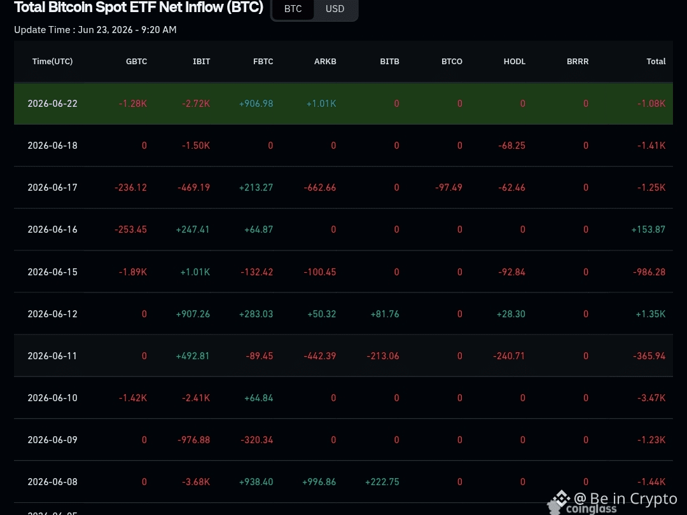The image size is (687, 515).
Task: Click the total -1.41K cell
Action: coord(651,146)
